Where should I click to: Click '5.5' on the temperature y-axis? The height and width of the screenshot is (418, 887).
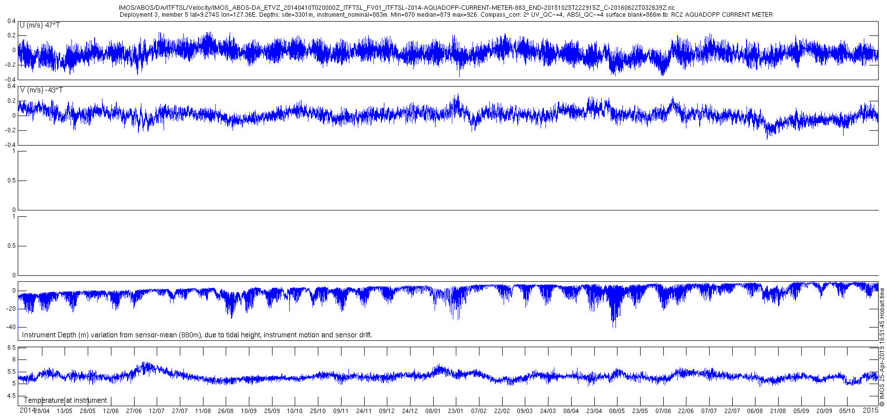click(x=11, y=372)
